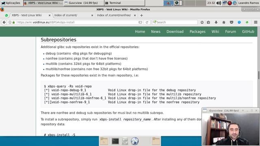
Task: Toggle reader view icon in address bar
Action: coord(140,22)
